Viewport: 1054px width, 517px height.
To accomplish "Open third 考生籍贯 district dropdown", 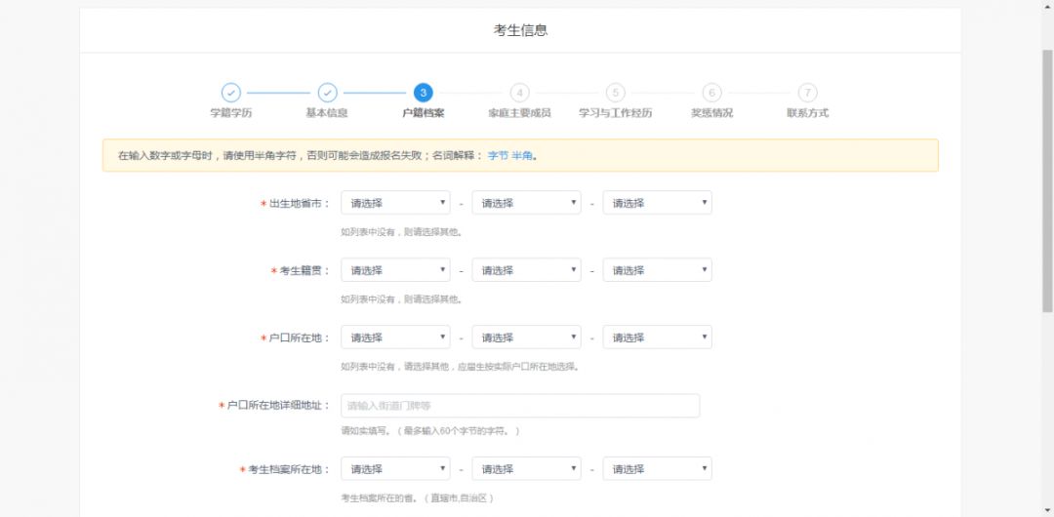I will 658,270.
